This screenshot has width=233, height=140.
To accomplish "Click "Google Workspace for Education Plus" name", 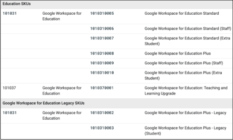I will [178, 53].
